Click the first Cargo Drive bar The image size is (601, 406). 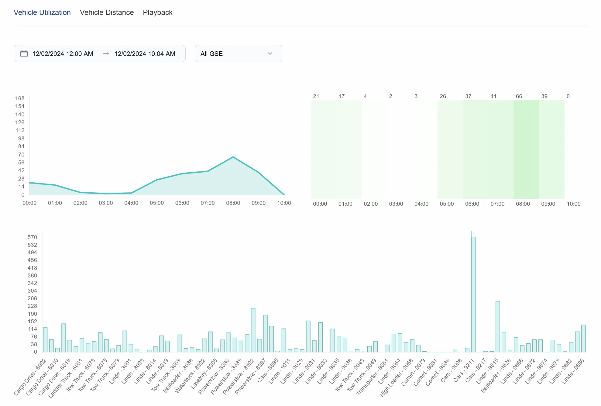[x=45, y=340]
